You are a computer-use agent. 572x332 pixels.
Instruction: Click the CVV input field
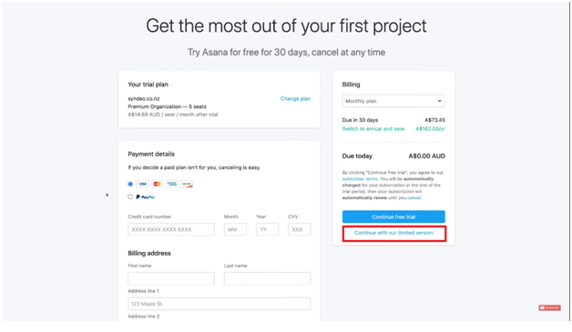click(x=299, y=229)
